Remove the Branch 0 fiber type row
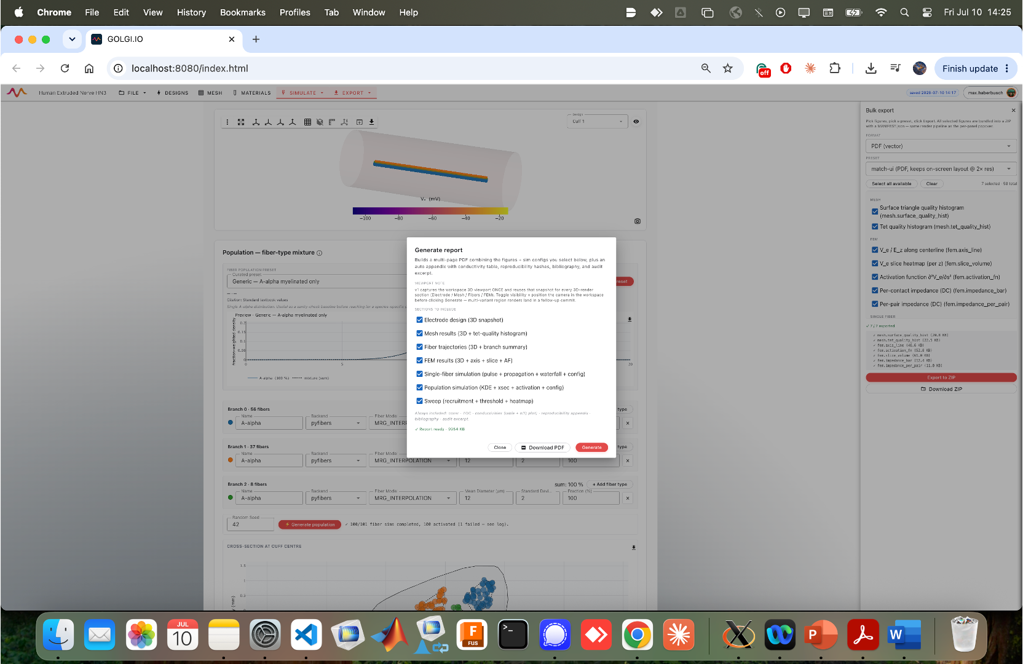The height and width of the screenshot is (664, 1023). coord(628,423)
